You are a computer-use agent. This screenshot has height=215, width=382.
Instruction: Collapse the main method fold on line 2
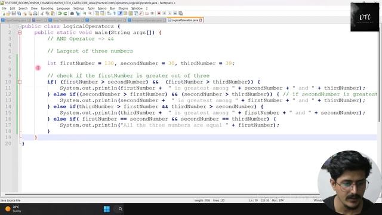[x=20, y=32]
